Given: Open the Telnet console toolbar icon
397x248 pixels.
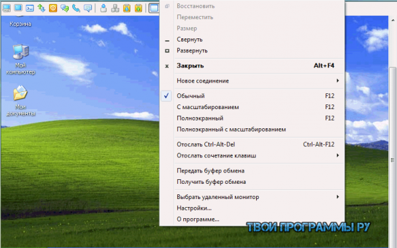Looking at the screenshot, I should point(30,8).
